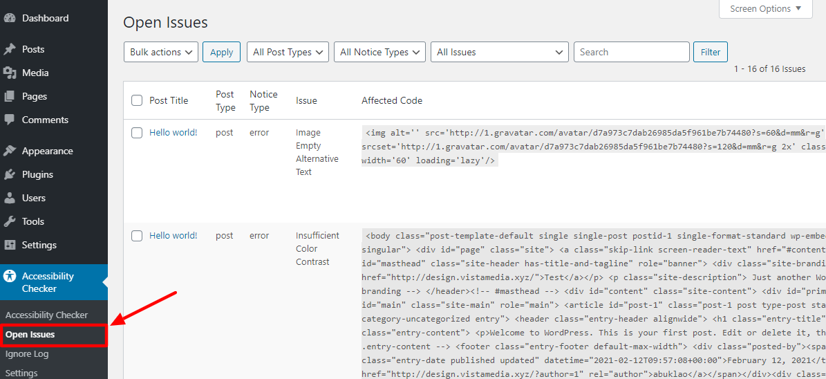Click the Media icon in sidebar
Image resolution: width=826 pixels, height=379 pixels.
10,73
